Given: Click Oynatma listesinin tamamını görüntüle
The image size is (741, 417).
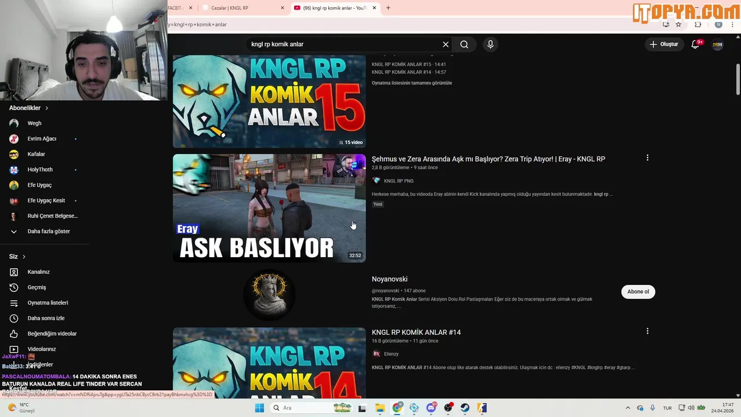Looking at the screenshot, I should pyautogui.click(x=412, y=83).
